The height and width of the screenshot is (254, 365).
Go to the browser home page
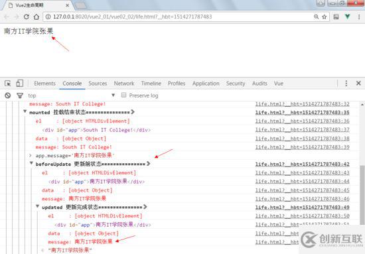click(x=36, y=17)
